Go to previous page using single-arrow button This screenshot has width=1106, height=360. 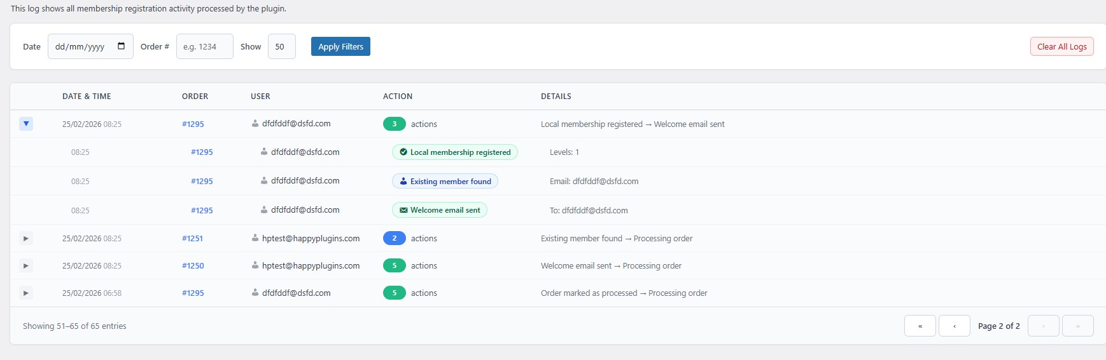[x=954, y=326]
